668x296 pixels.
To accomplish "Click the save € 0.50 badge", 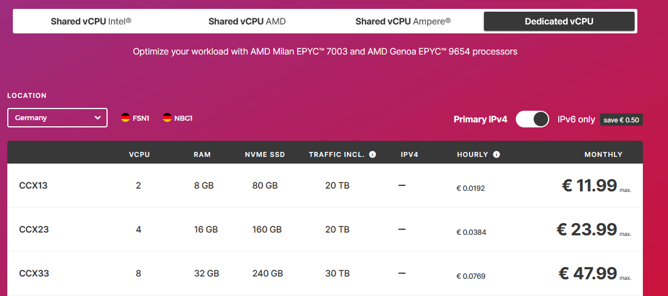I will point(621,120).
